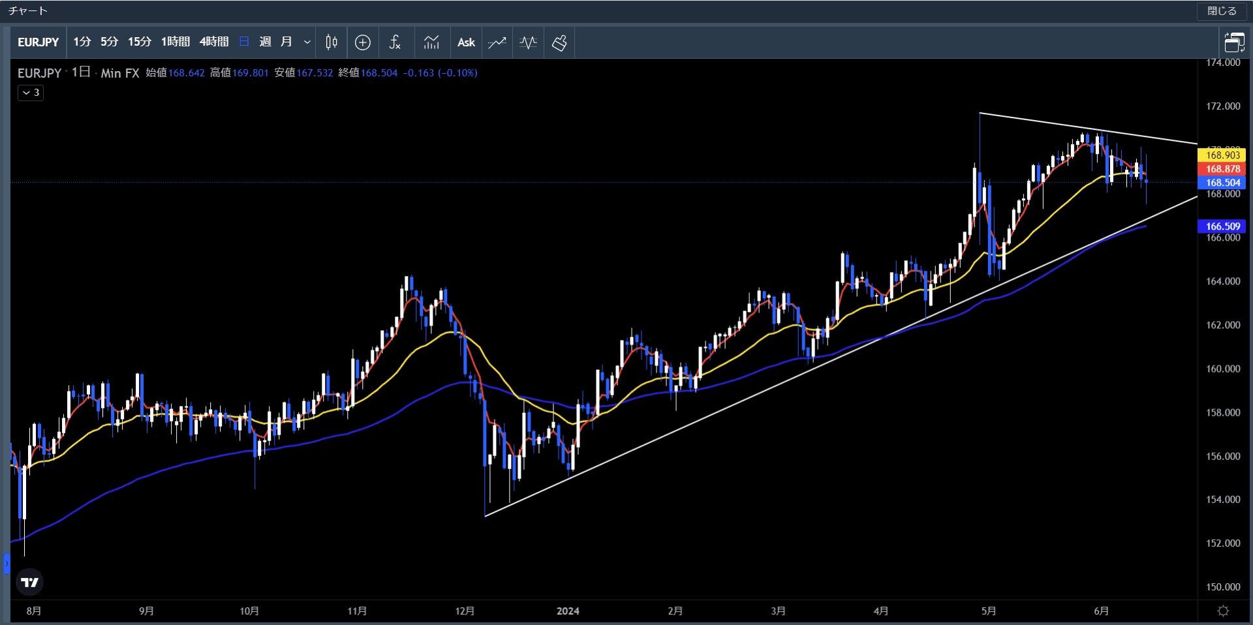This screenshot has height=625, width=1253.
Task: Click the 高値 169.801 high value
Action: (239, 73)
